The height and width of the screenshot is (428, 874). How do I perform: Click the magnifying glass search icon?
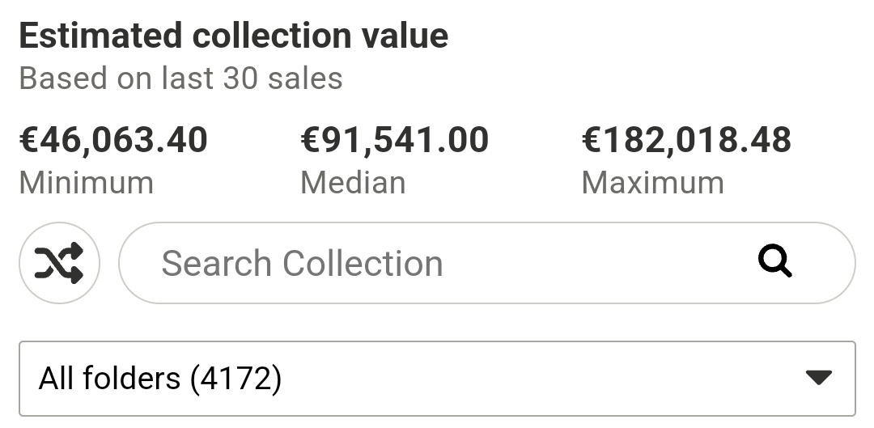(x=774, y=261)
